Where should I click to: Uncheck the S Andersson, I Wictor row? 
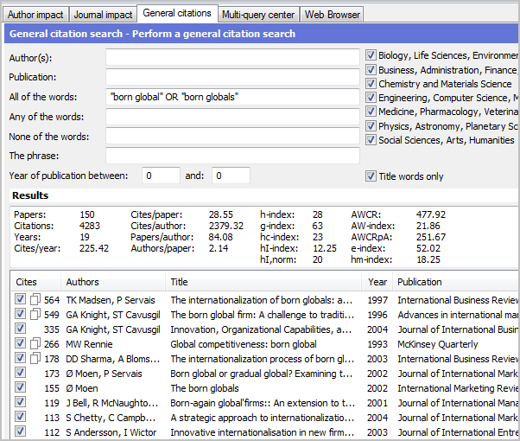pos(20,431)
